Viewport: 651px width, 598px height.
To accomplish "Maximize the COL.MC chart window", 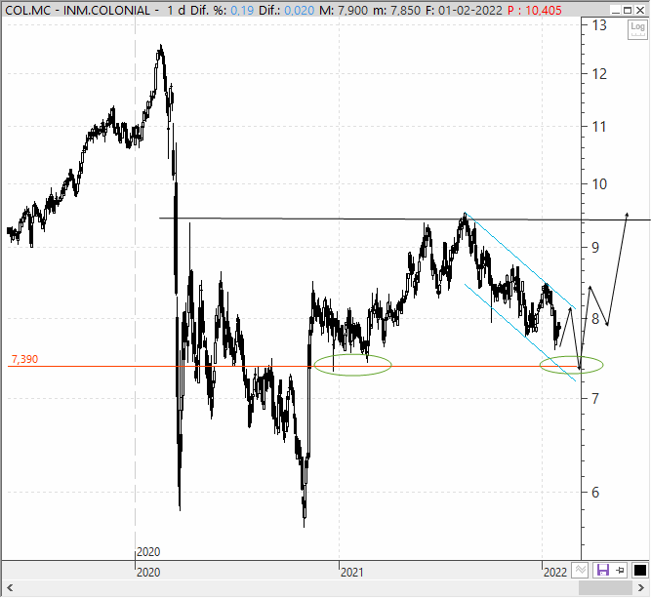I will (x=628, y=10).
